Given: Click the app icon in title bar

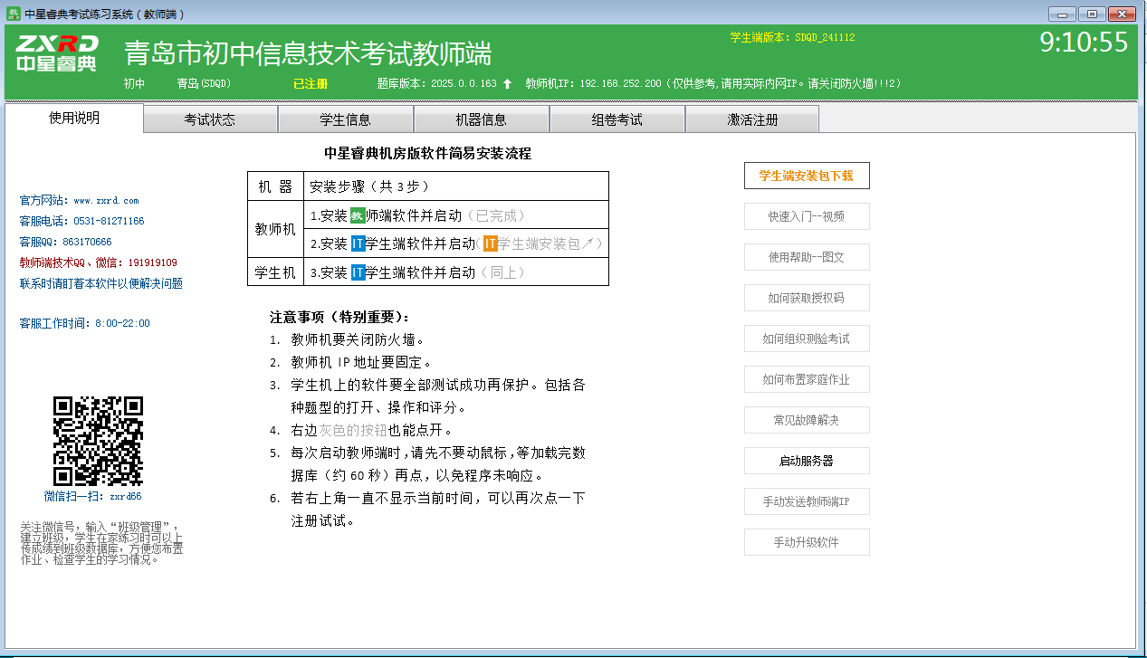Looking at the screenshot, I should pos(14,14).
